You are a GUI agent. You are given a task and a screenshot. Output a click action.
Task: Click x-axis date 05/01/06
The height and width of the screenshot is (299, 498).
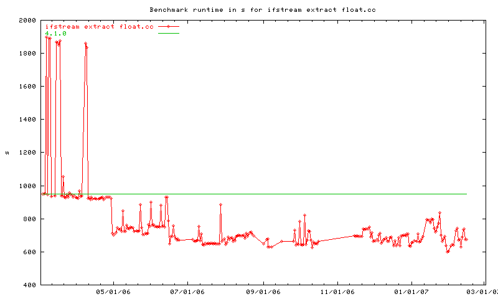113,292
